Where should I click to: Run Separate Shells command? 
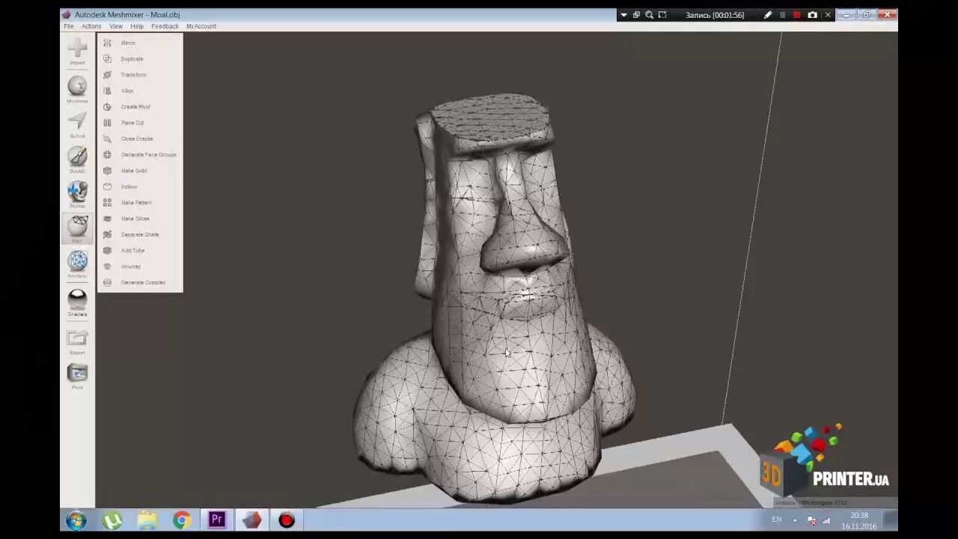coord(140,234)
